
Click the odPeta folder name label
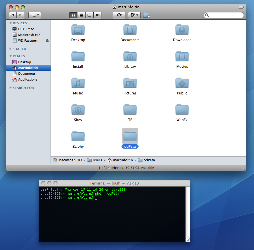[130, 147]
